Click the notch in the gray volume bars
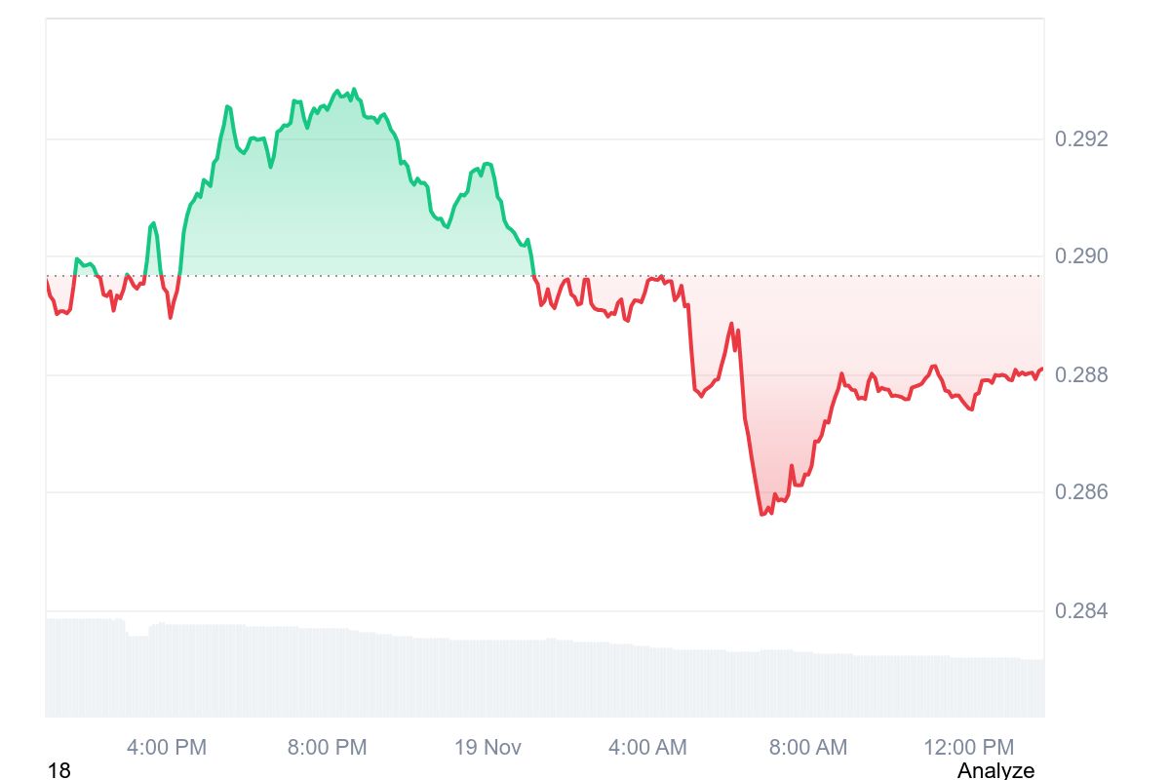 137,636
